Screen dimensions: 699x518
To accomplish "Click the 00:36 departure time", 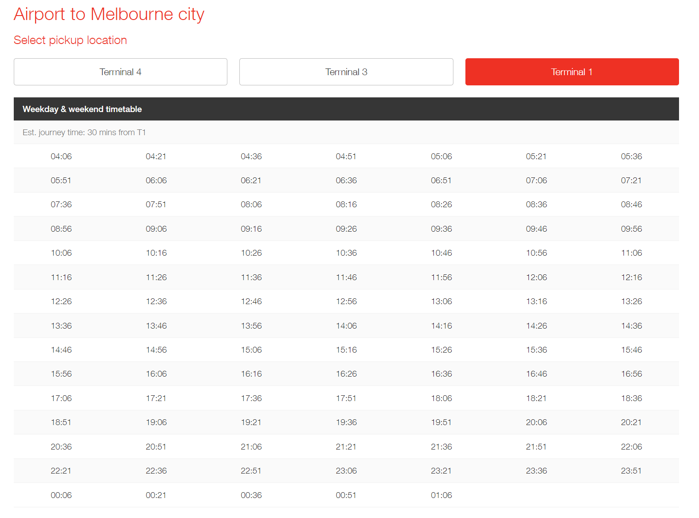I will pyautogui.click(x=251, y=495).
